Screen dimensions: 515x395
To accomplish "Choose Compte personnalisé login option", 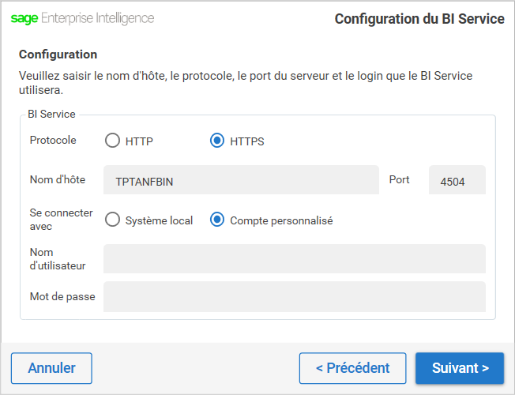I will click(217, 220).
